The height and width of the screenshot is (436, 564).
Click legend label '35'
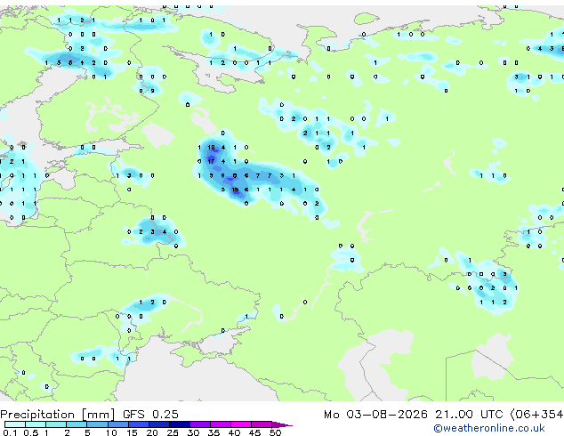(x=214, y=432)
